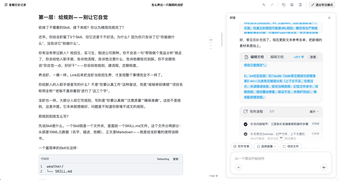Screen dimensions: 338x180
Task: Click 复制 on the code block
Action: (176, 159)
